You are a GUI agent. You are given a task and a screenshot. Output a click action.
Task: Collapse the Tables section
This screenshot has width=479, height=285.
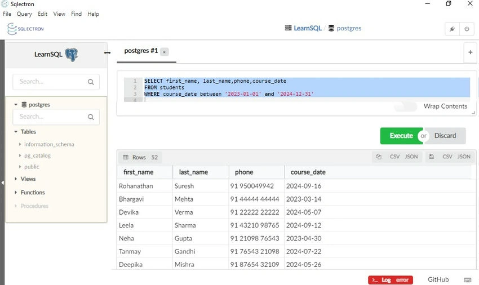pos(16,132)
